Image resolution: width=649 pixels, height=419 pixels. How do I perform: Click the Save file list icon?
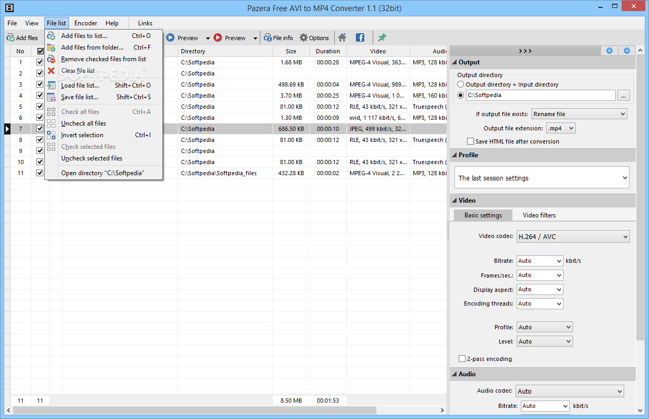click(x=51, y=97)
